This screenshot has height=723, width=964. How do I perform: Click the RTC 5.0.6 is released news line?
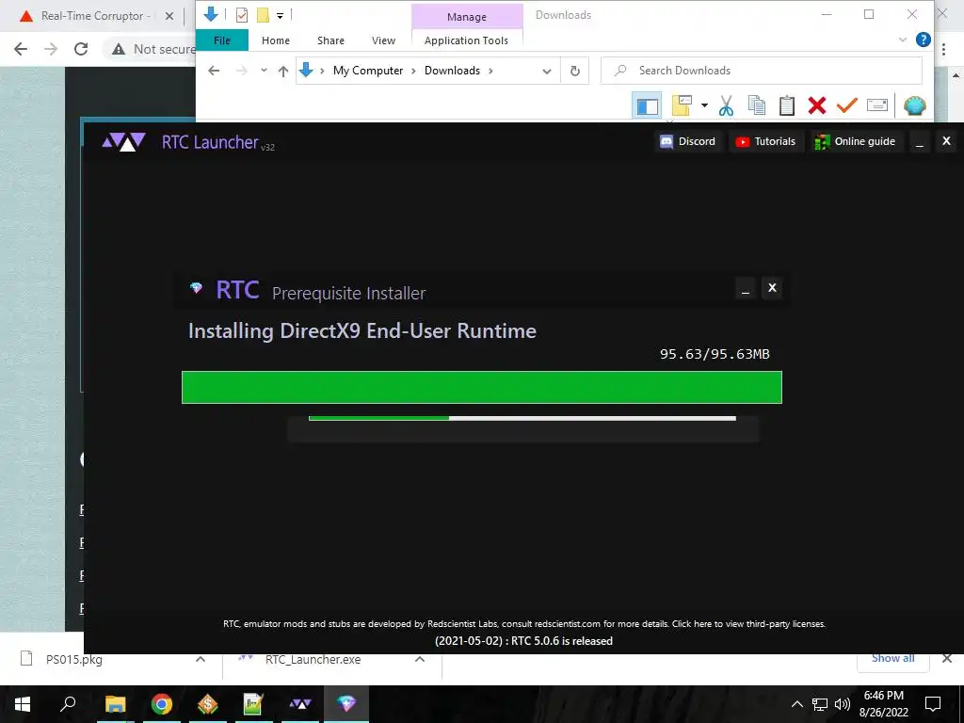click(x=523, y=640)
